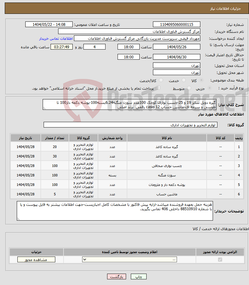Click the نام کالا column header

tap(167, 138)
